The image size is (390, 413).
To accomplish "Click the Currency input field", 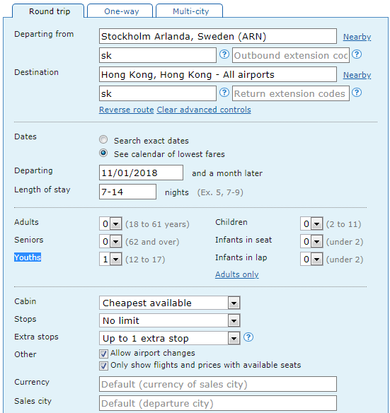I will (x=218, y=384).
